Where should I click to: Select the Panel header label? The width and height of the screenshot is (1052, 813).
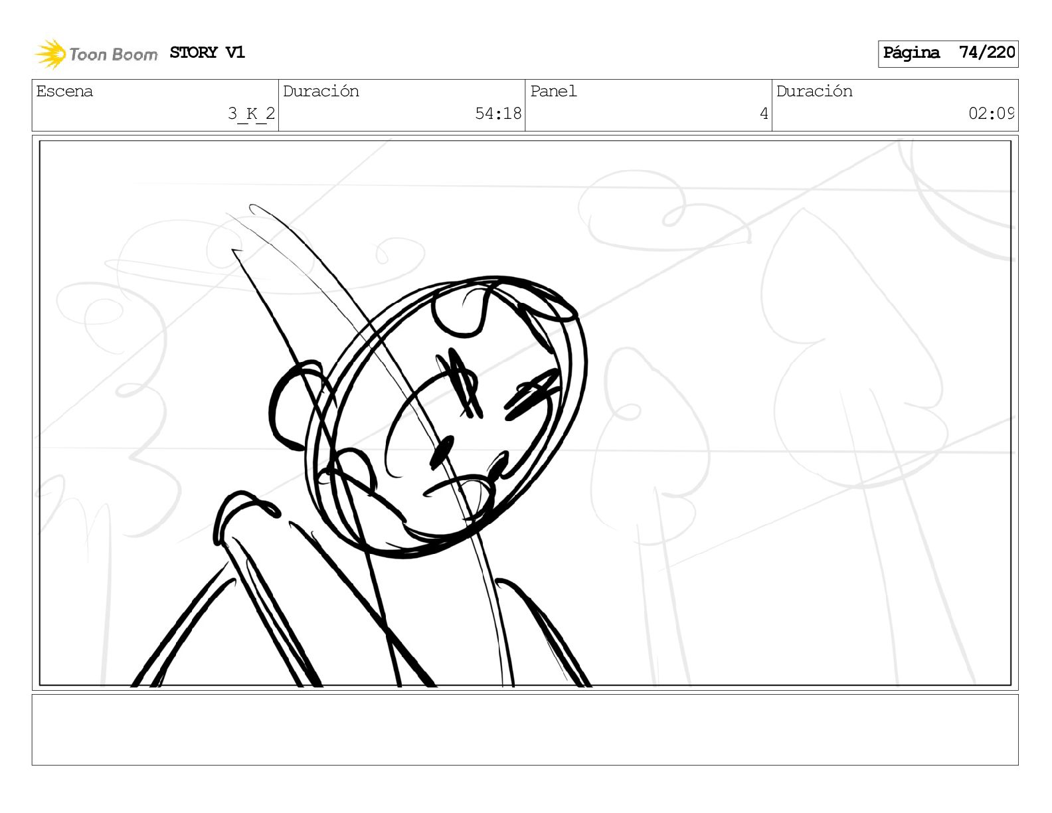pyautogui.click(x=553, y=91)
